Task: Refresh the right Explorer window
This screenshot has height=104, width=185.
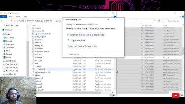Action: coord(159,21)
